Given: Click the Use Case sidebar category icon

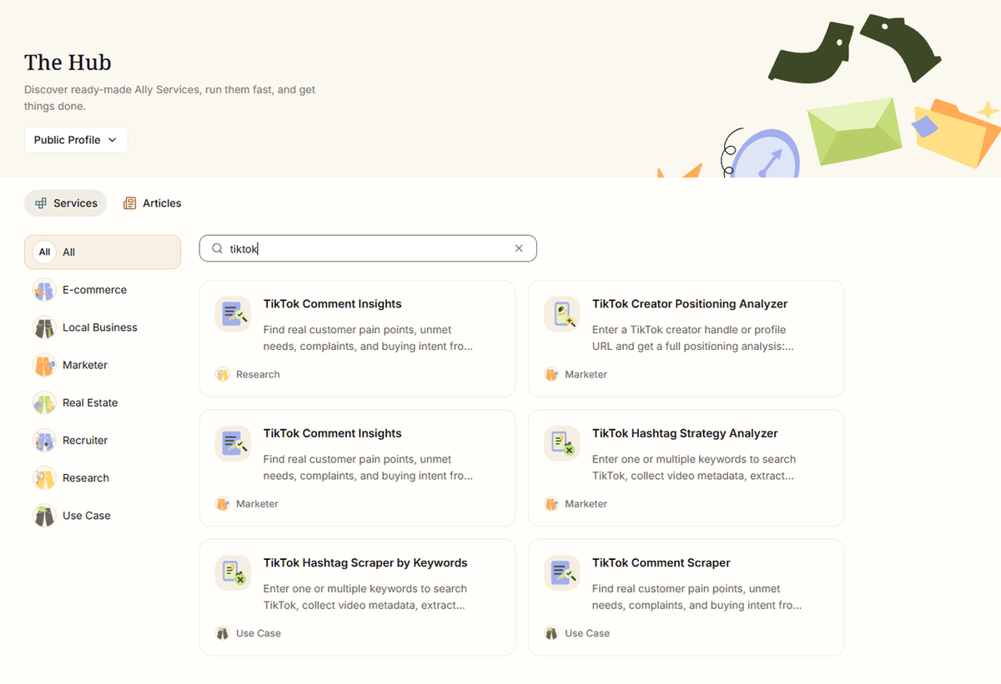Looking at the screenshot, I should [x=44, y=516].
